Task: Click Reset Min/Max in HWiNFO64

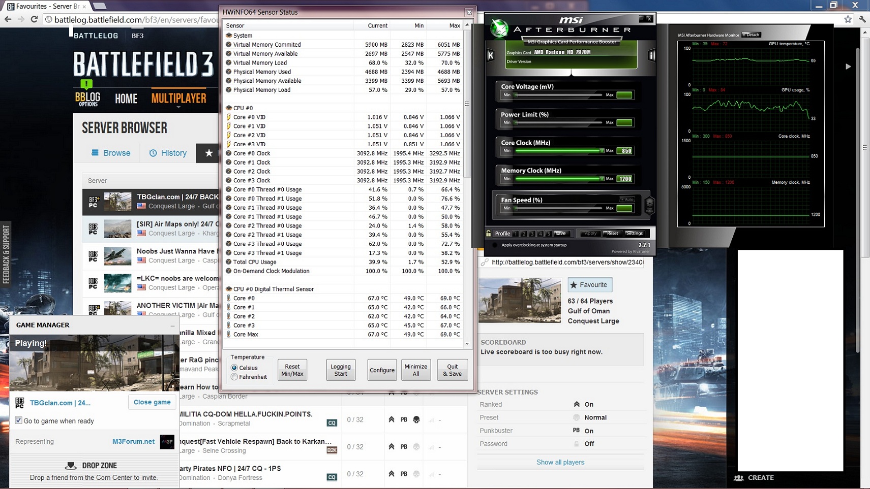Action: (x=292, y=370)
